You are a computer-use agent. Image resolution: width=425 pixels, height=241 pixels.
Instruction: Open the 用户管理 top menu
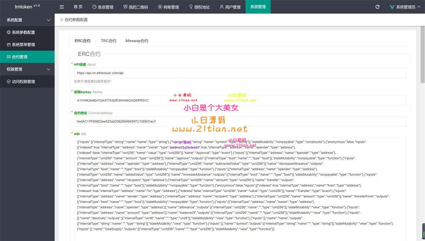coord(230,7)
